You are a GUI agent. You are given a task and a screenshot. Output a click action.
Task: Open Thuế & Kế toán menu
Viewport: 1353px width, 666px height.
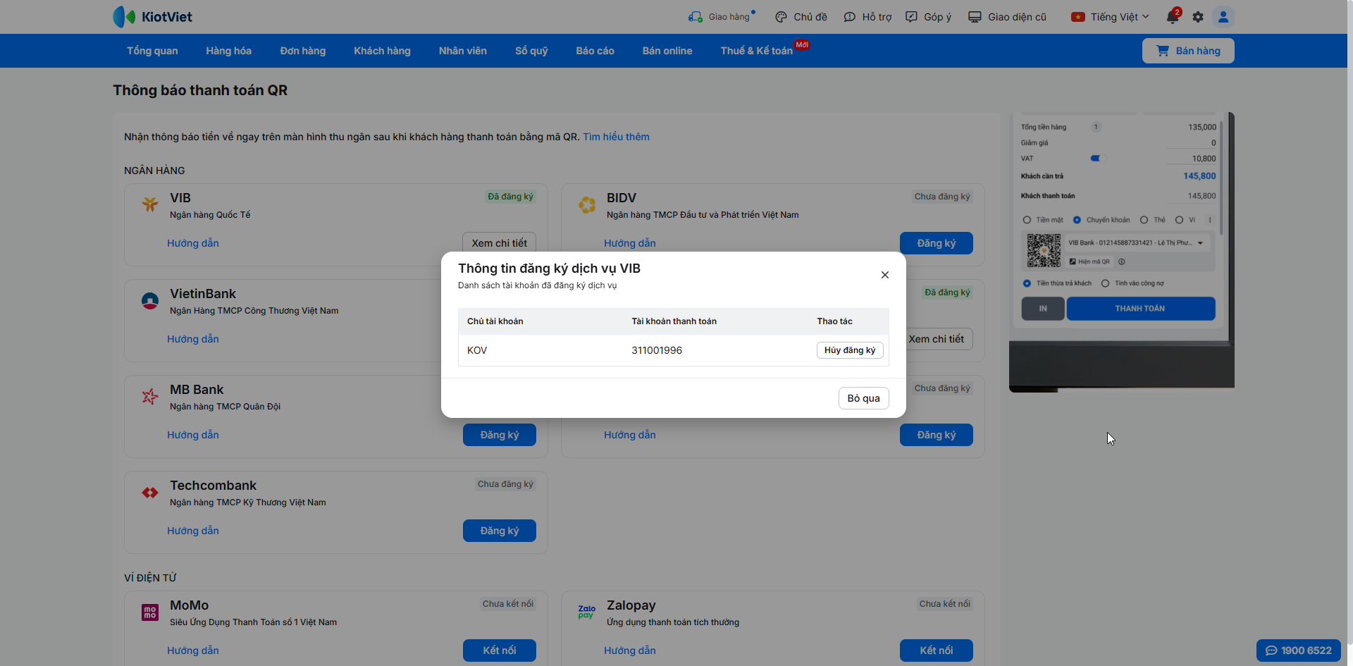click(757, 51)
